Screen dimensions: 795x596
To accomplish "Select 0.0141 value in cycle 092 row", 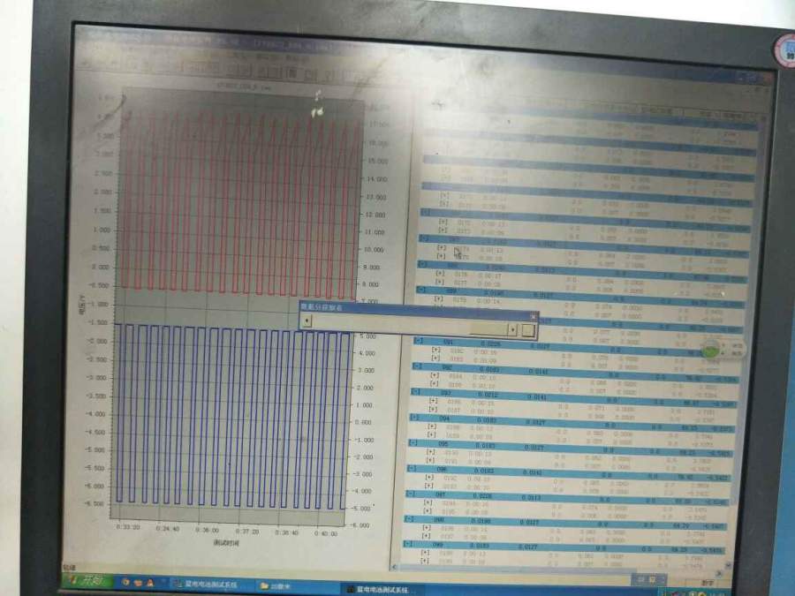I will point(538,372).
